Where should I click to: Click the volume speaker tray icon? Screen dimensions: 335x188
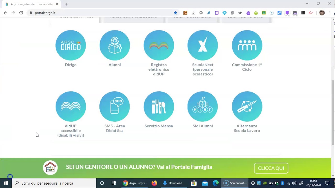tap(294, 183)
